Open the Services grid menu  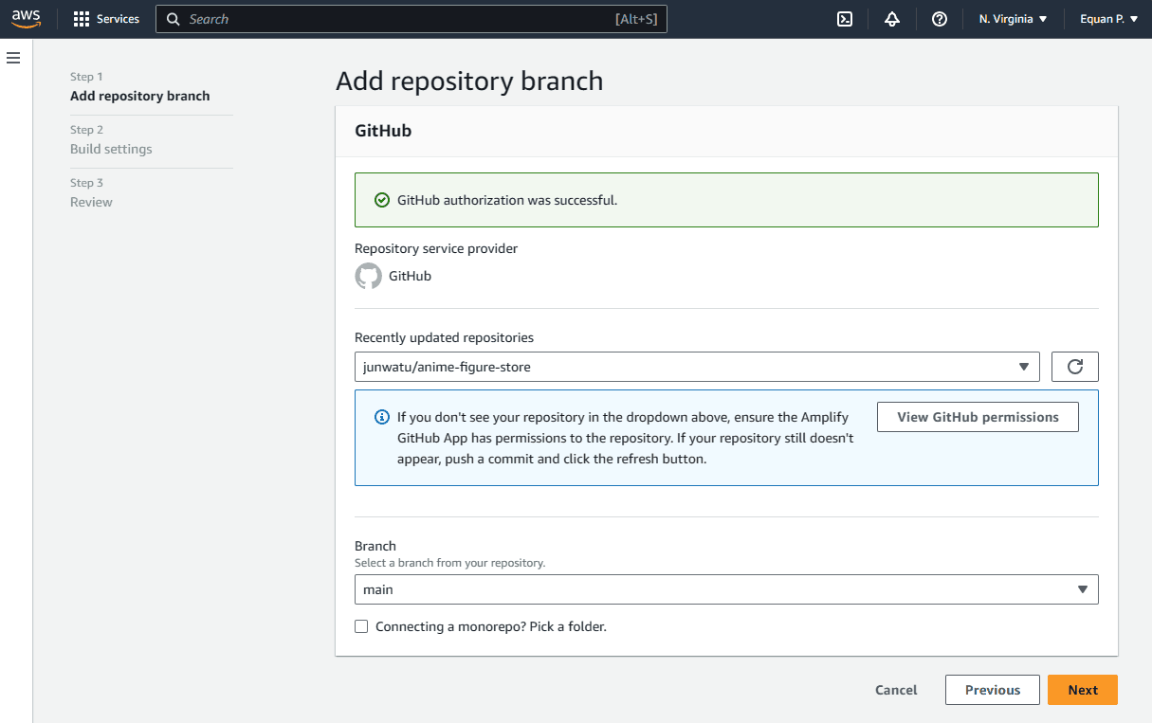(x=106, y=19)
